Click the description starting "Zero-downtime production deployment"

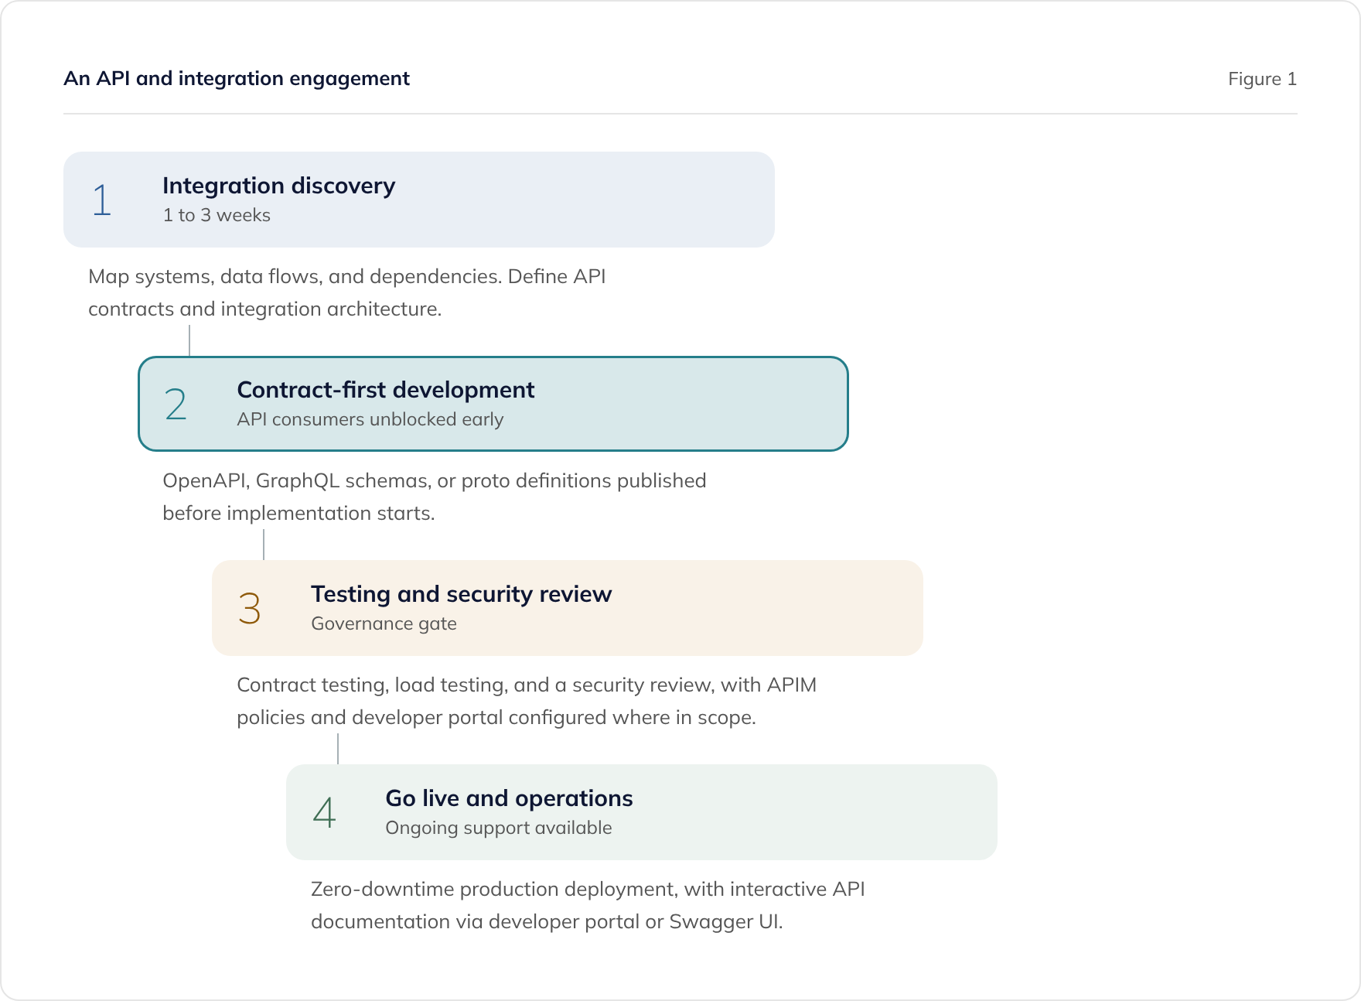(588, 905)
